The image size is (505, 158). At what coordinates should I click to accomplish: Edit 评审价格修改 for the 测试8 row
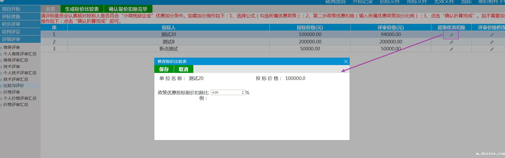click(491, 42)
